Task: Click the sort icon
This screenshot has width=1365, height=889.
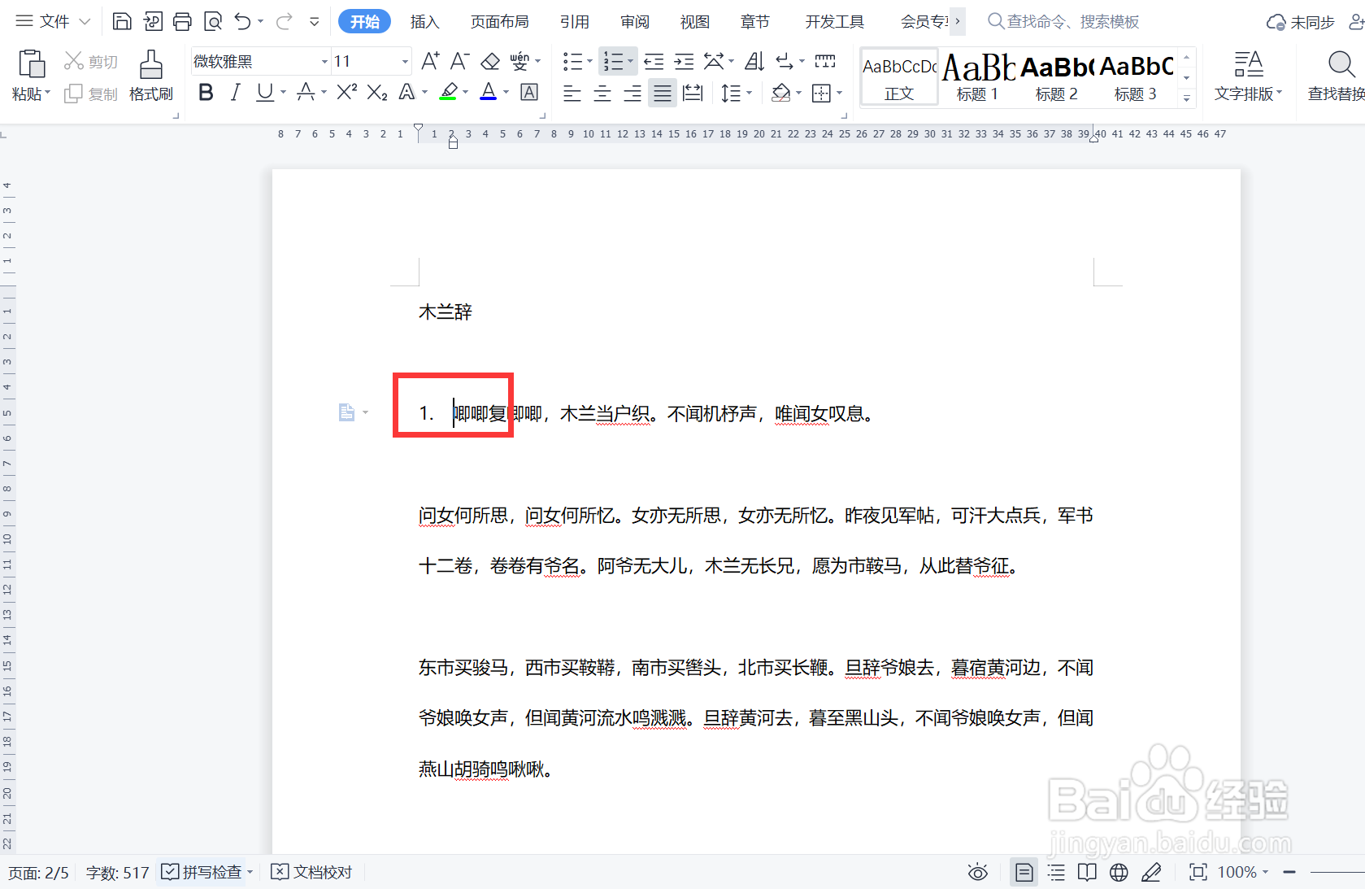Action: 754,61
